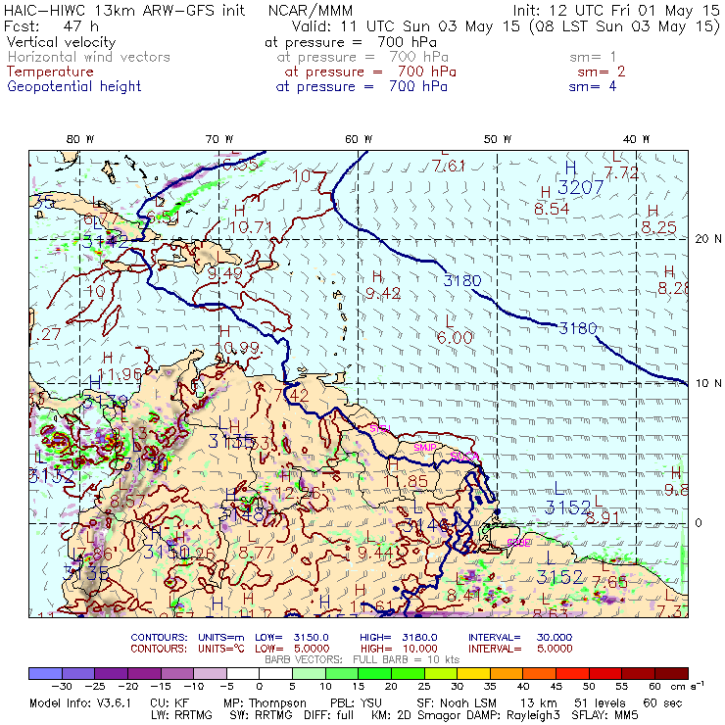725x725 pixels.
Task: Click the 'Fcst: 47 h' forecast hour text
Action: [51, 25]
